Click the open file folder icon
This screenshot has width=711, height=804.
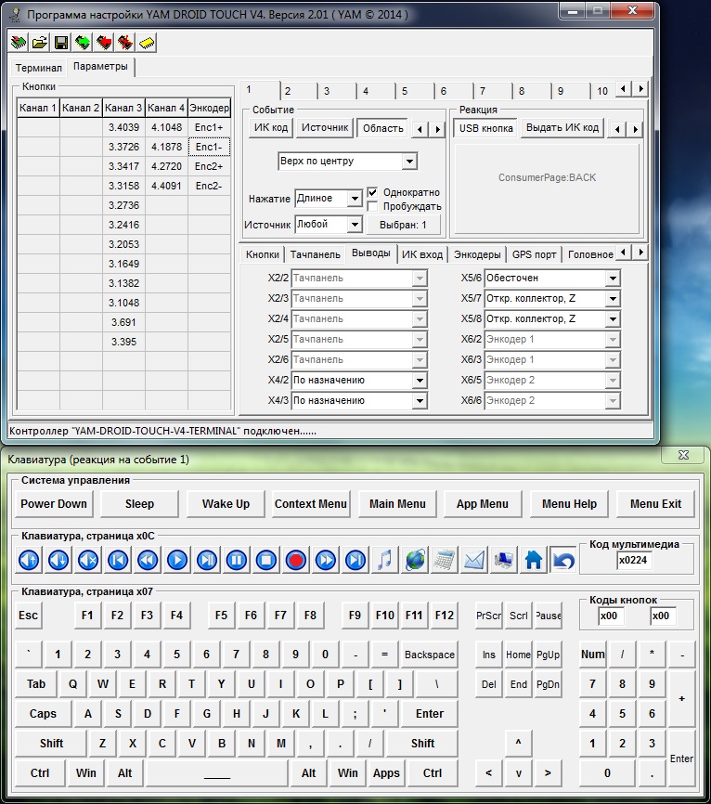(x=39, y=43)
